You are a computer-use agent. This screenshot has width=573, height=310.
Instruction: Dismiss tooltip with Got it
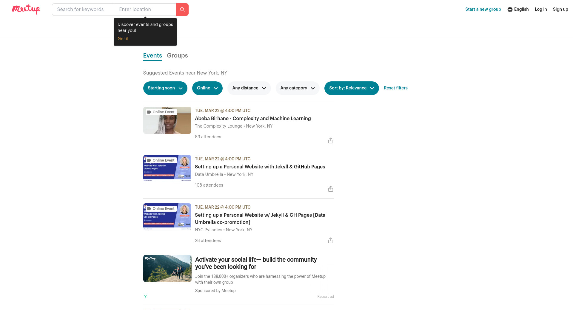point(124,39)
